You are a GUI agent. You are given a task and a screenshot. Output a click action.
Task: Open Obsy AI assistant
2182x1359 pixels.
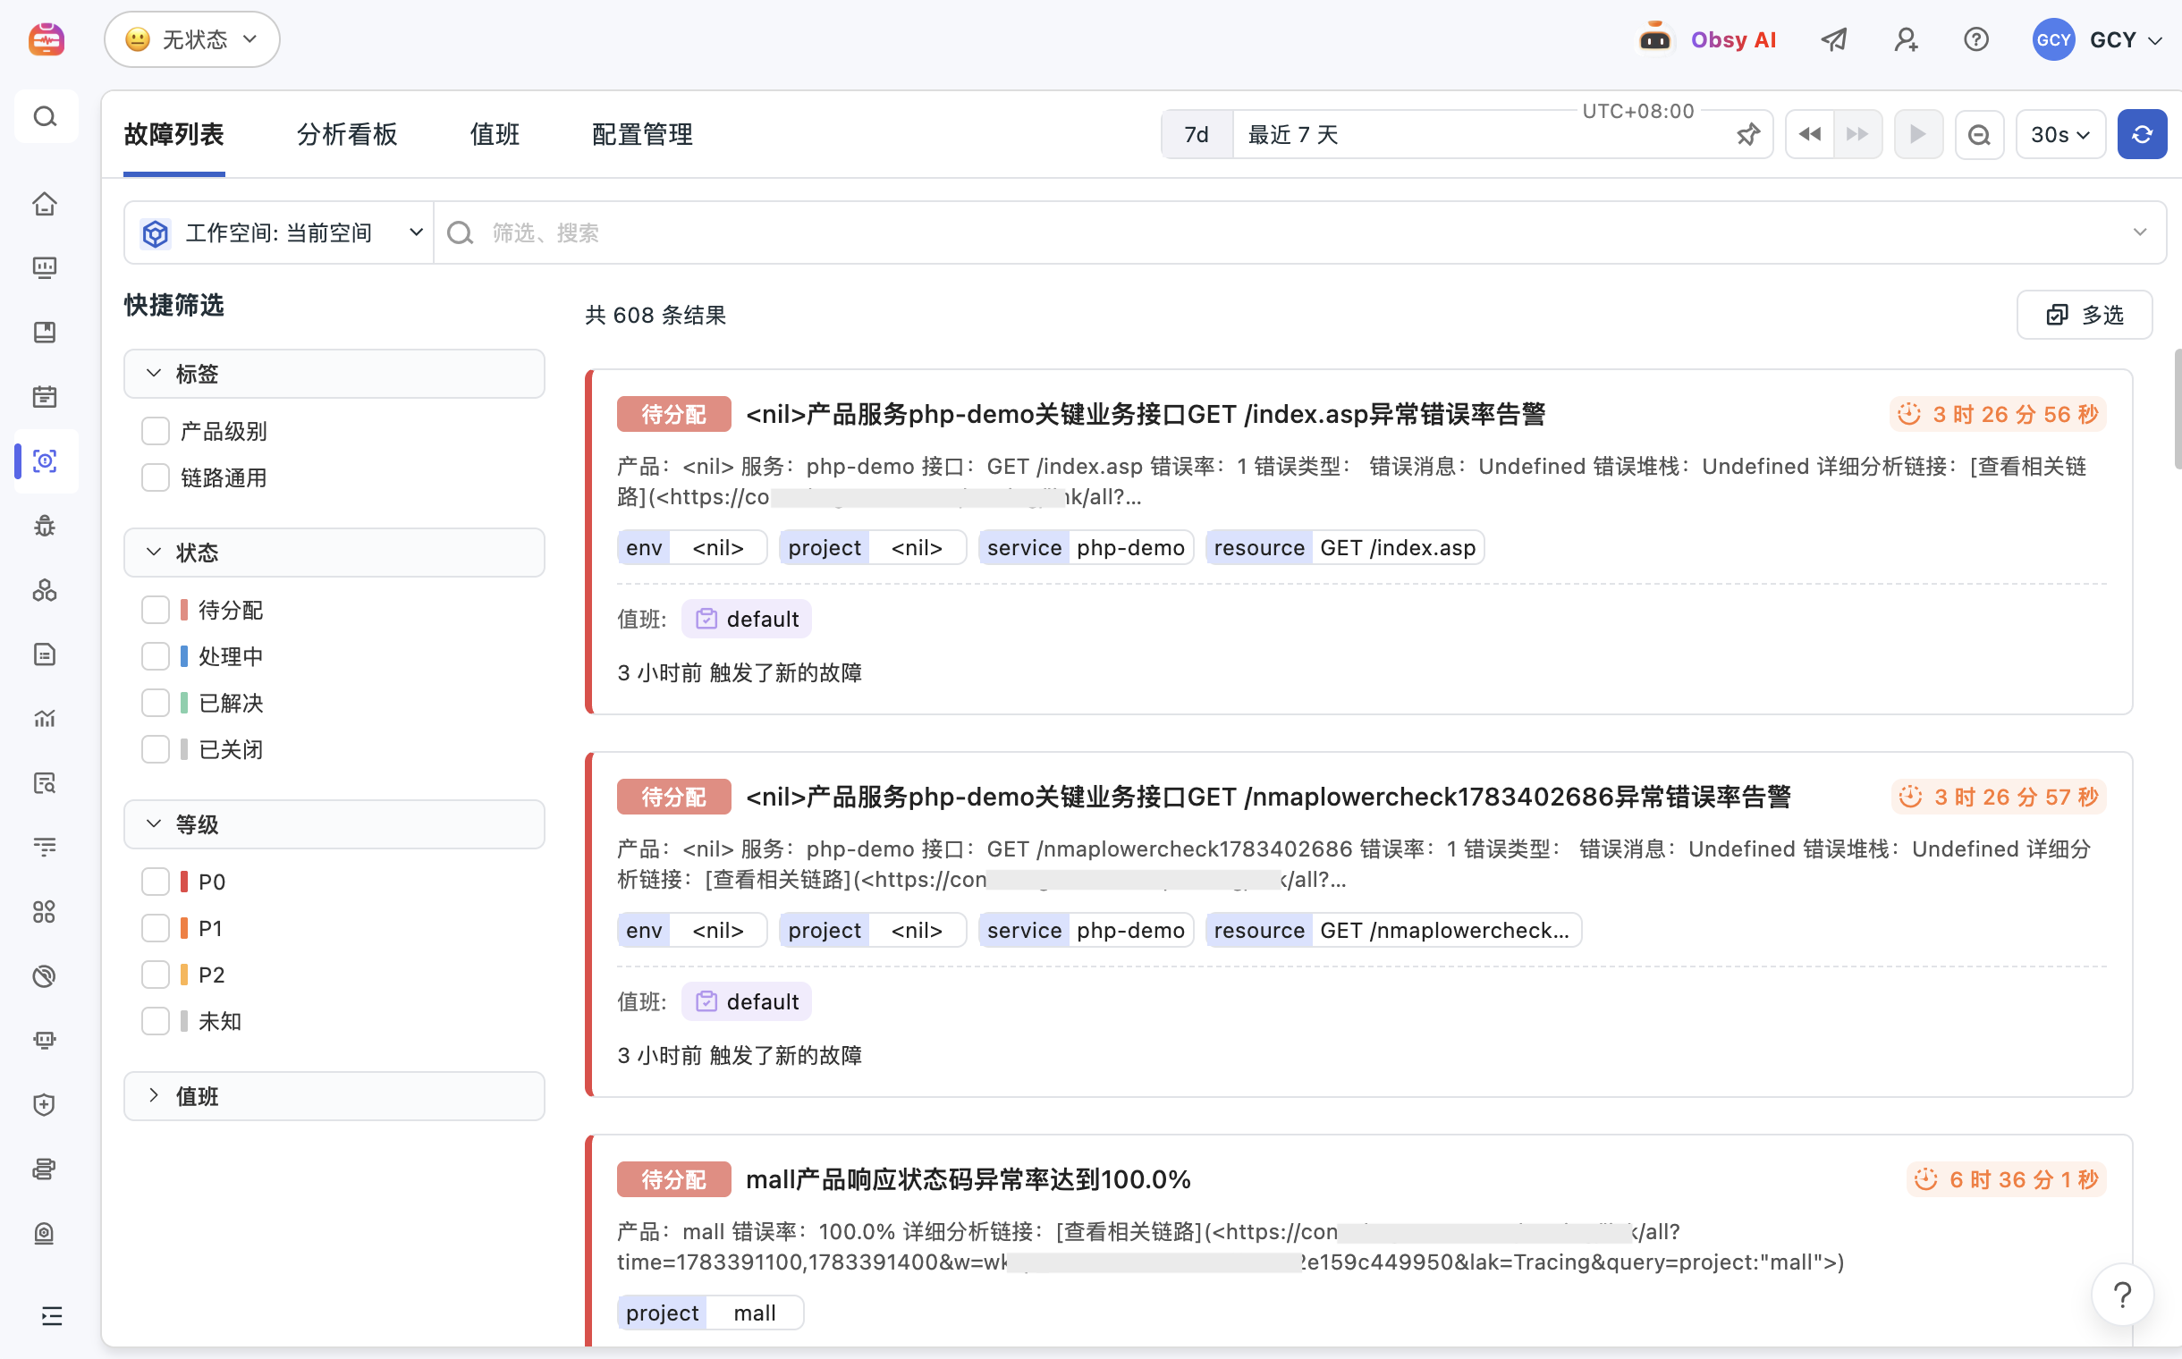click(x=1706, y=39)
